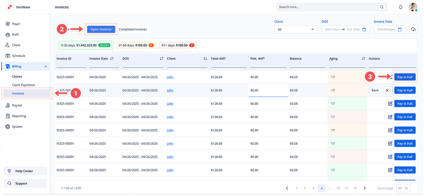Switch to Completed Invoices tab

(133, 30)
